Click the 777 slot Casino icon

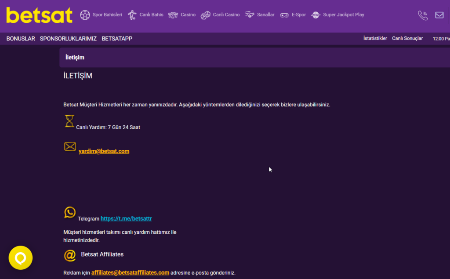(173, 15)
